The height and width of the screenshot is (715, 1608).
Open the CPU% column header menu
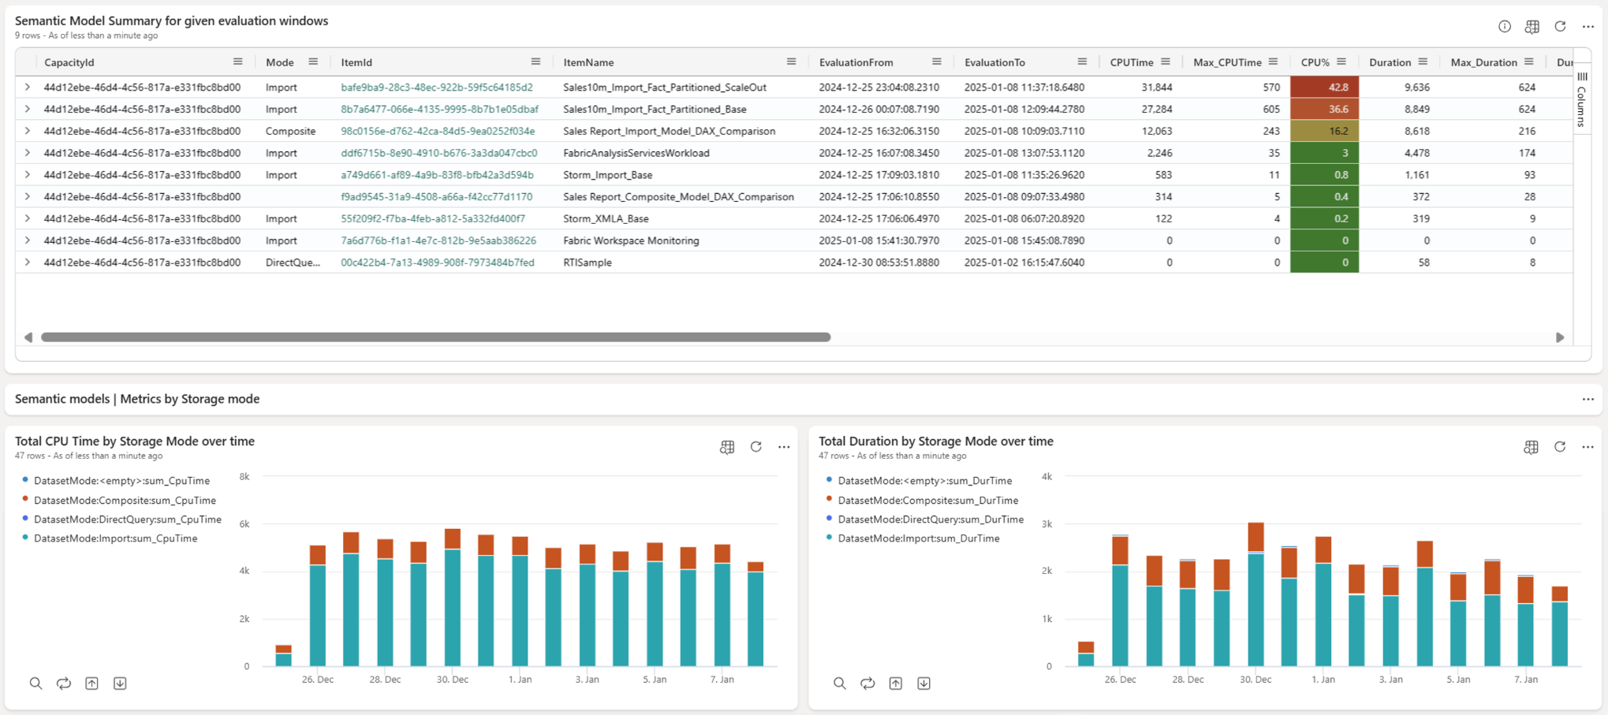click(1341, 62)
